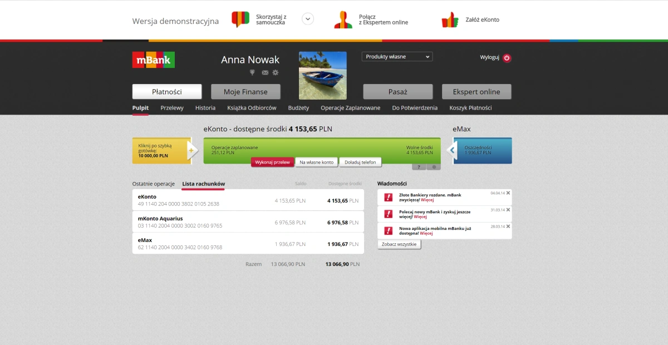Open the gear settings icon under Anna Nowak
The height and width of the screenshot is (345, 668).
click(x=275, y=73)
